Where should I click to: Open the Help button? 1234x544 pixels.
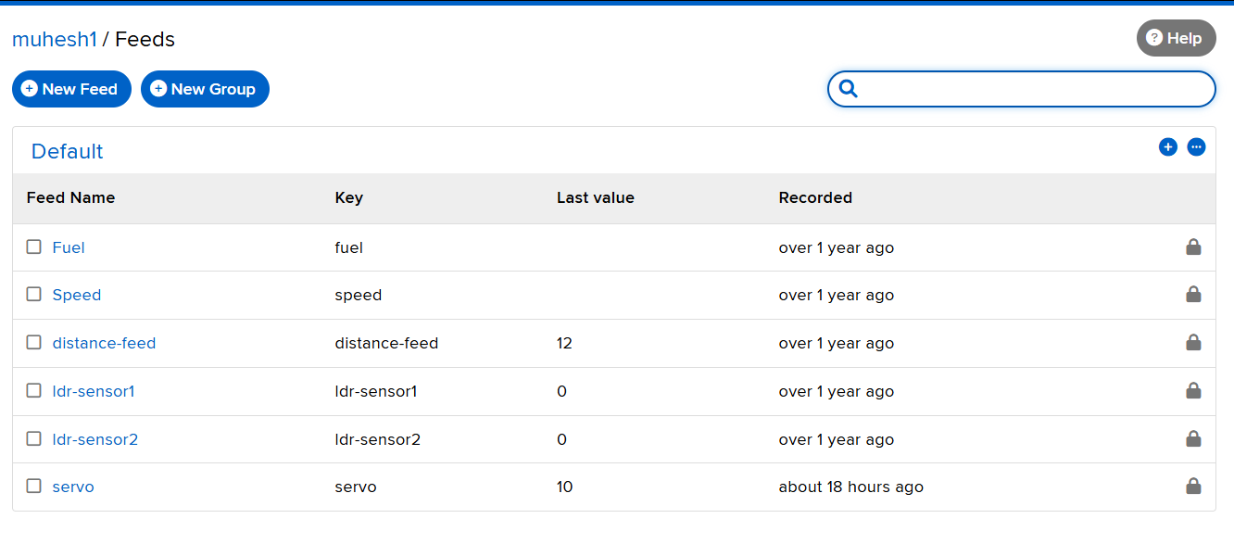tap(1176, 38)
